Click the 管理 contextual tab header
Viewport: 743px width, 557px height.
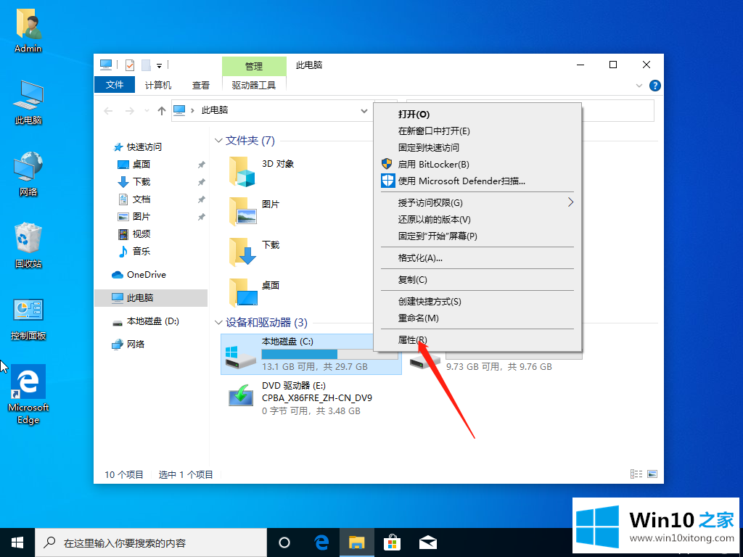click(x=254, y=66)
